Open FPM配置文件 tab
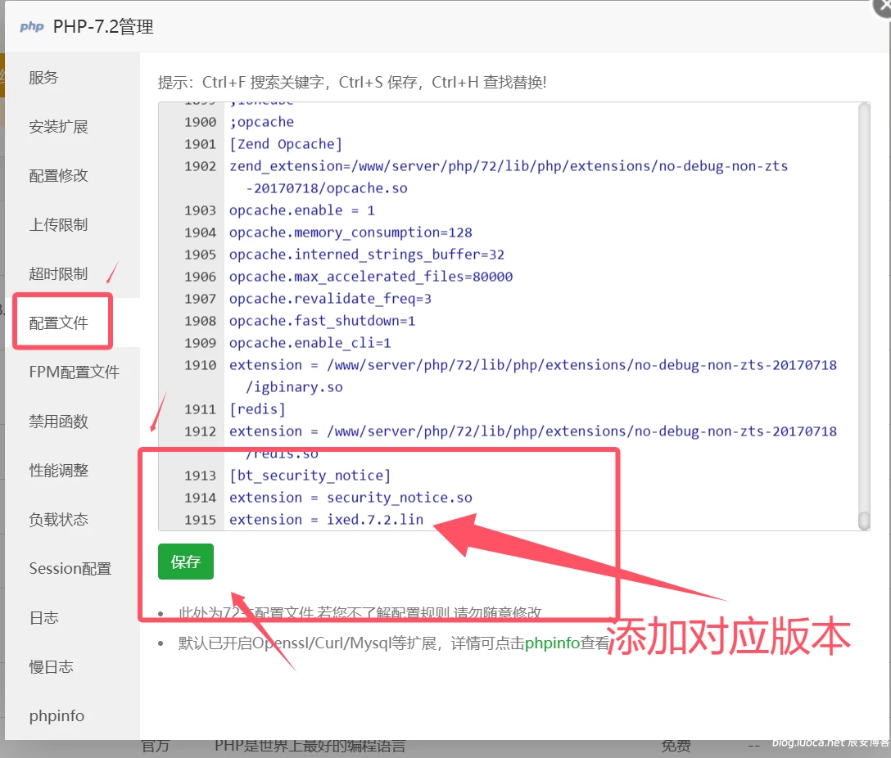The width and height of the screenshot is (891, 758). [74, 372]
